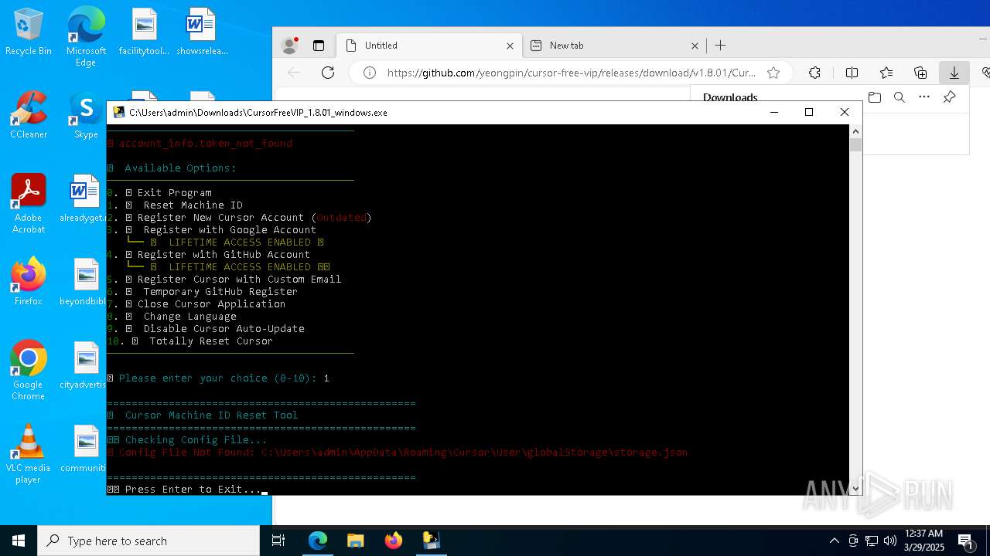Search downloads magnifier icon in Downloads panel

(900, 97)
